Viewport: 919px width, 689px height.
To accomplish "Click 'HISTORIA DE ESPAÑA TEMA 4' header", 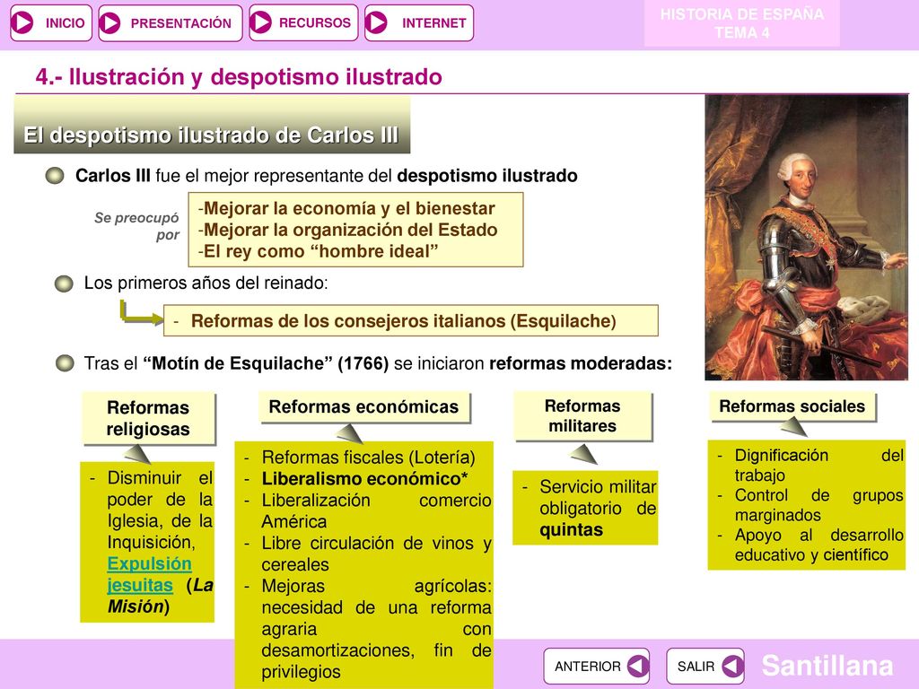I will pyautogui.click(x=742, y=23).
